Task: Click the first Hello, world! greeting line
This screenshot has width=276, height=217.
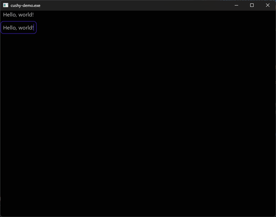Action: point(18,14)
